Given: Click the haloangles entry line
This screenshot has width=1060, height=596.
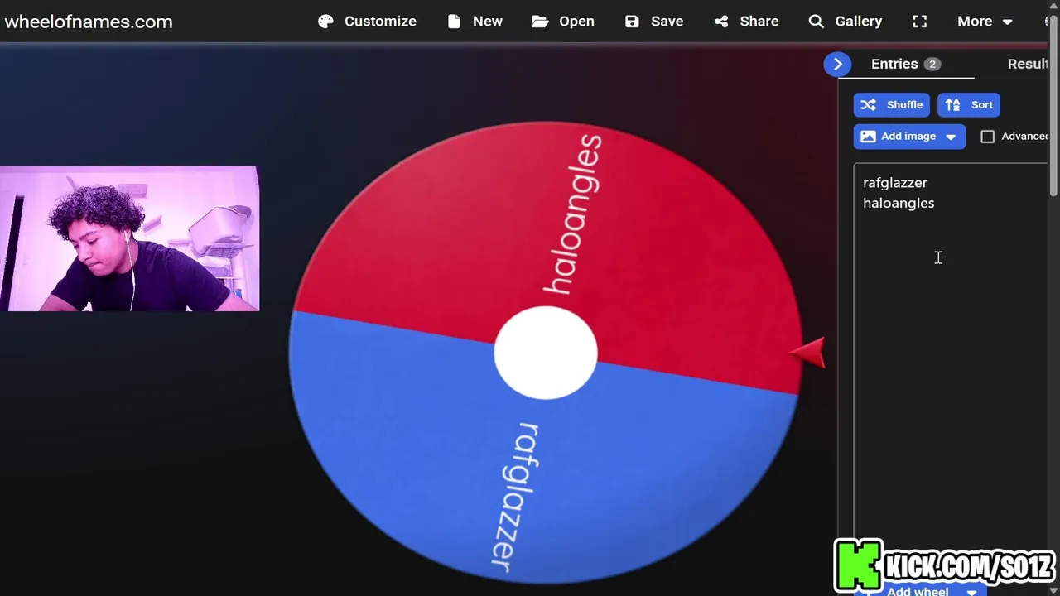Looking at the screenshot, I should (x=899, y=203).
